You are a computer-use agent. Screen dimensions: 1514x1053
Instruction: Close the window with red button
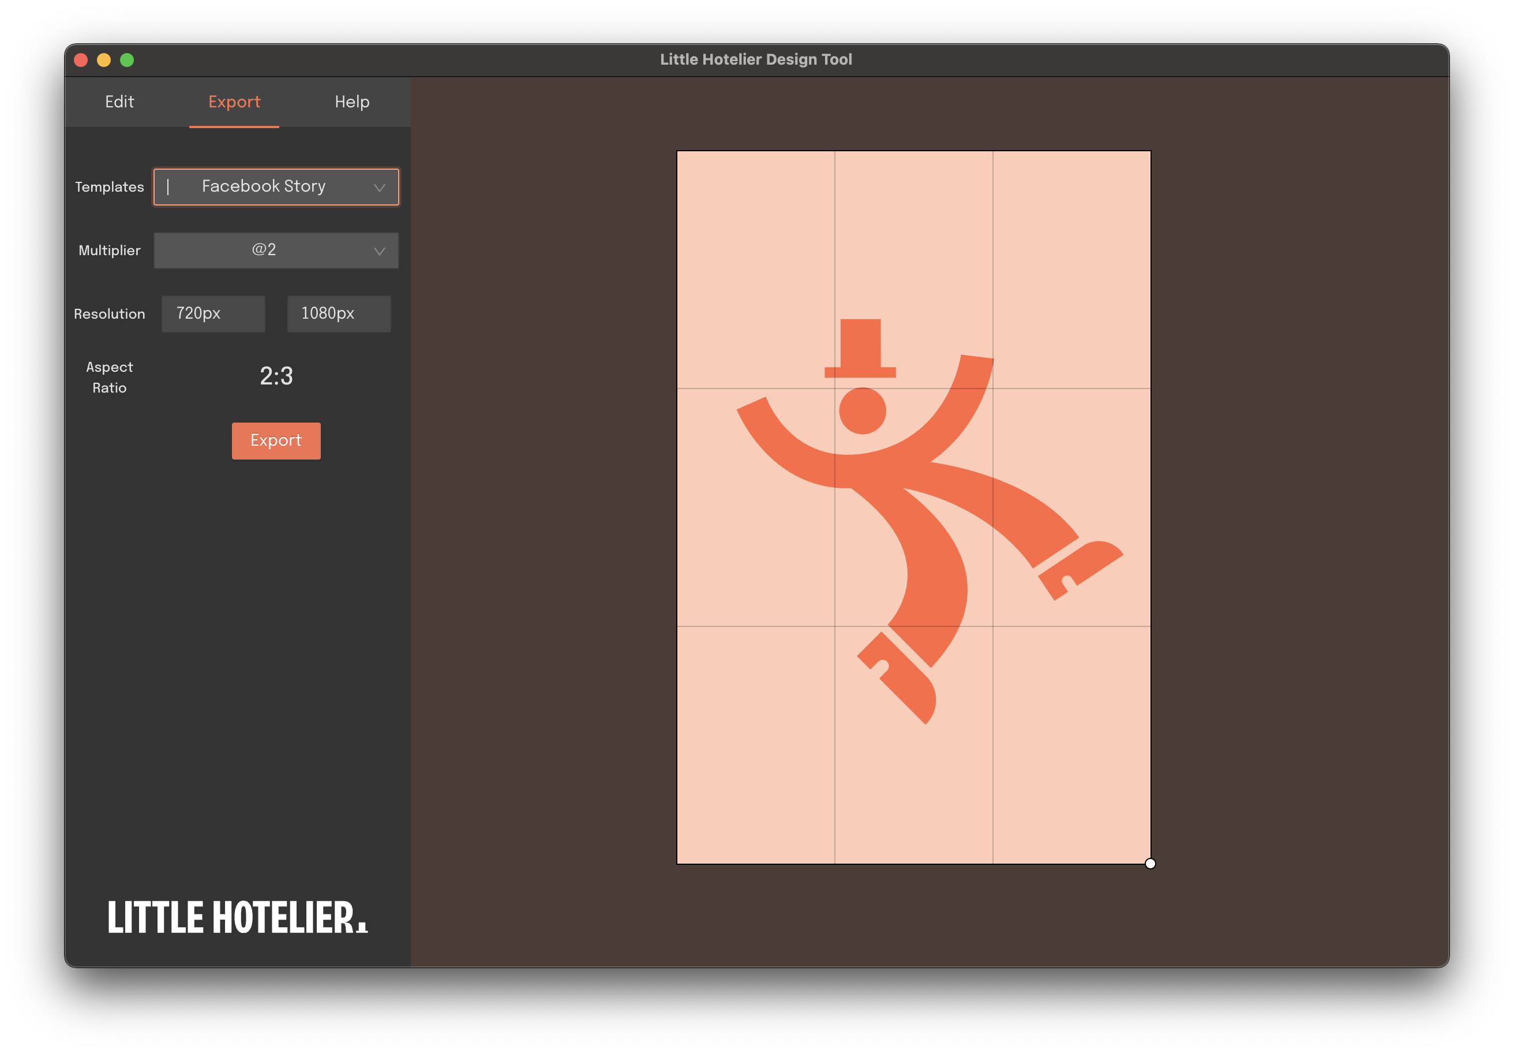pos(81,60)
